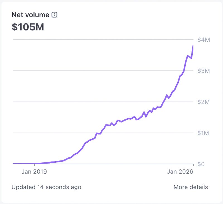This screenshot has height=204, width=223.
Task: Click the small dip just before the final peak
Action: pos(191,58)
